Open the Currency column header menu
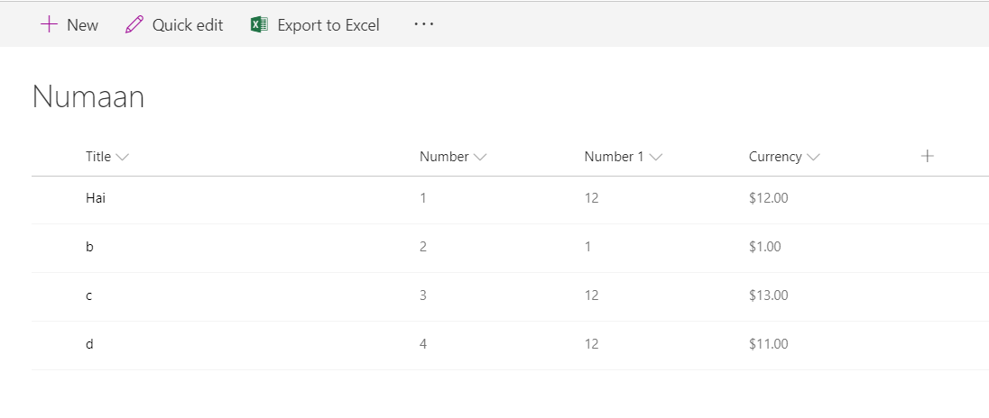989x418 pixels. tap(813, 157)
